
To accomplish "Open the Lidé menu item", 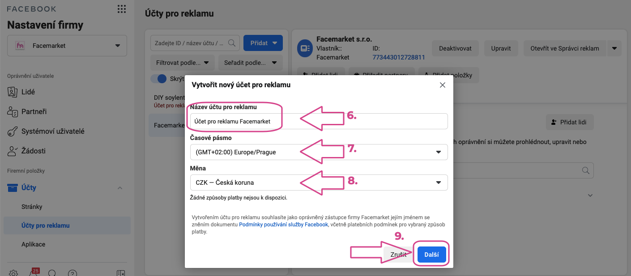I will [28, 92].
